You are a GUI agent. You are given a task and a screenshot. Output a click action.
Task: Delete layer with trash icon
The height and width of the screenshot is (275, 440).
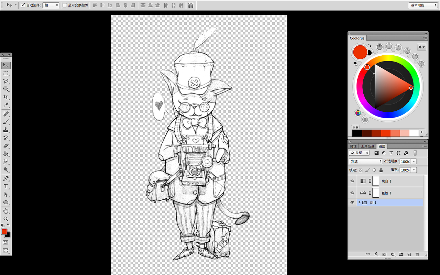tap(417, 254)
